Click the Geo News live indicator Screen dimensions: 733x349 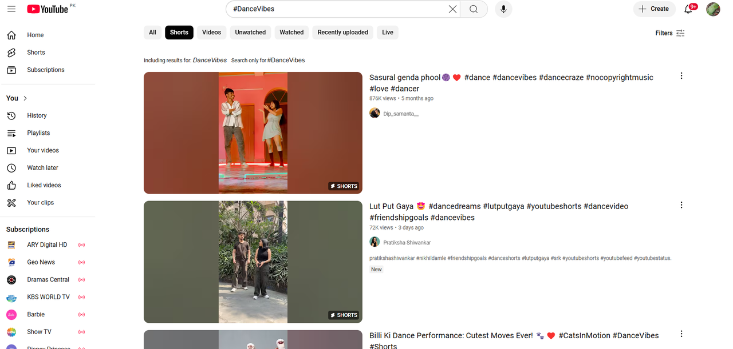81,262
